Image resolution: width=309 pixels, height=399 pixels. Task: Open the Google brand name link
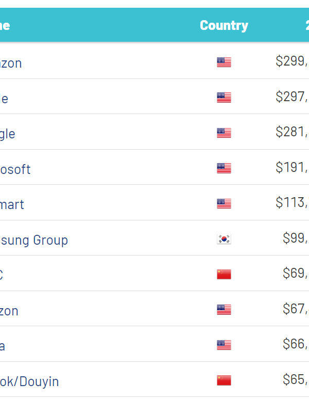click(8, 134)
